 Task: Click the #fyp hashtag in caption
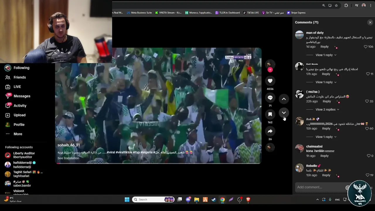136,152
